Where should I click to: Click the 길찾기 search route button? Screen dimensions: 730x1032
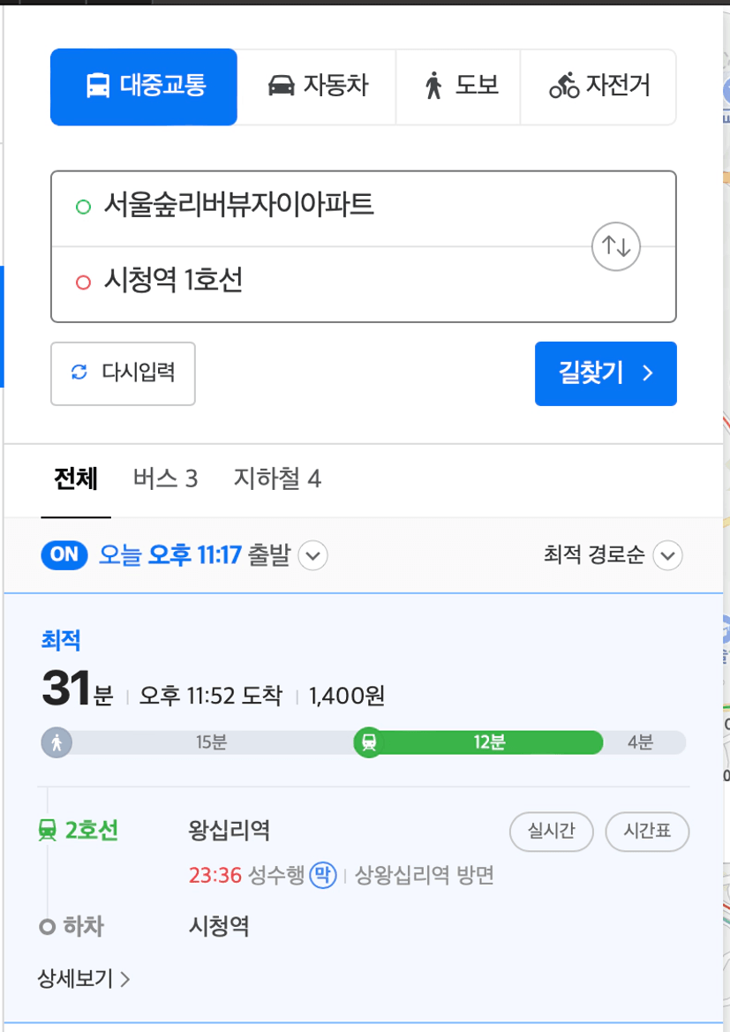[x=606, y=373]
